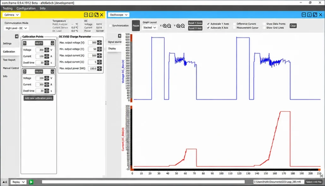Switch to the Manual Control side tab
The height and width of the screenshot is (186, 325).
pos(10,68)
